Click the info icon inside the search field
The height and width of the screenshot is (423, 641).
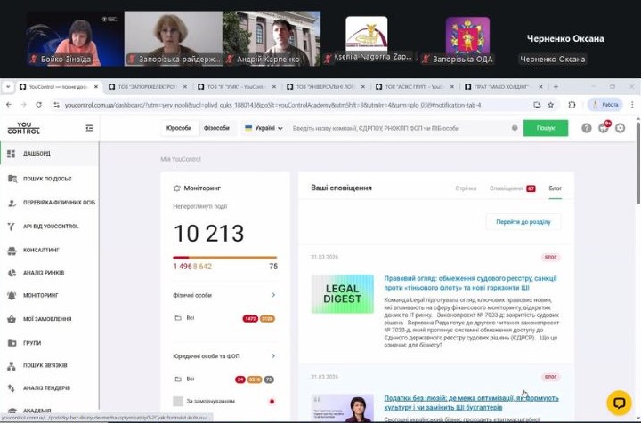click(x=515, y=128)
